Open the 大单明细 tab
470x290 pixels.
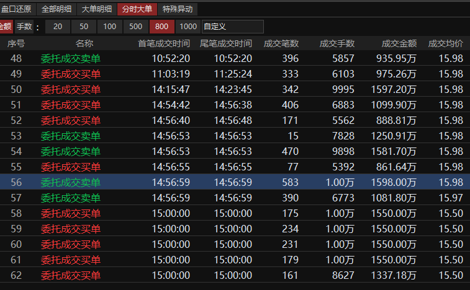[96, 9]
